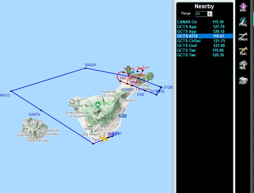Click the yellow aircraft icon on map

coord(104,139)
